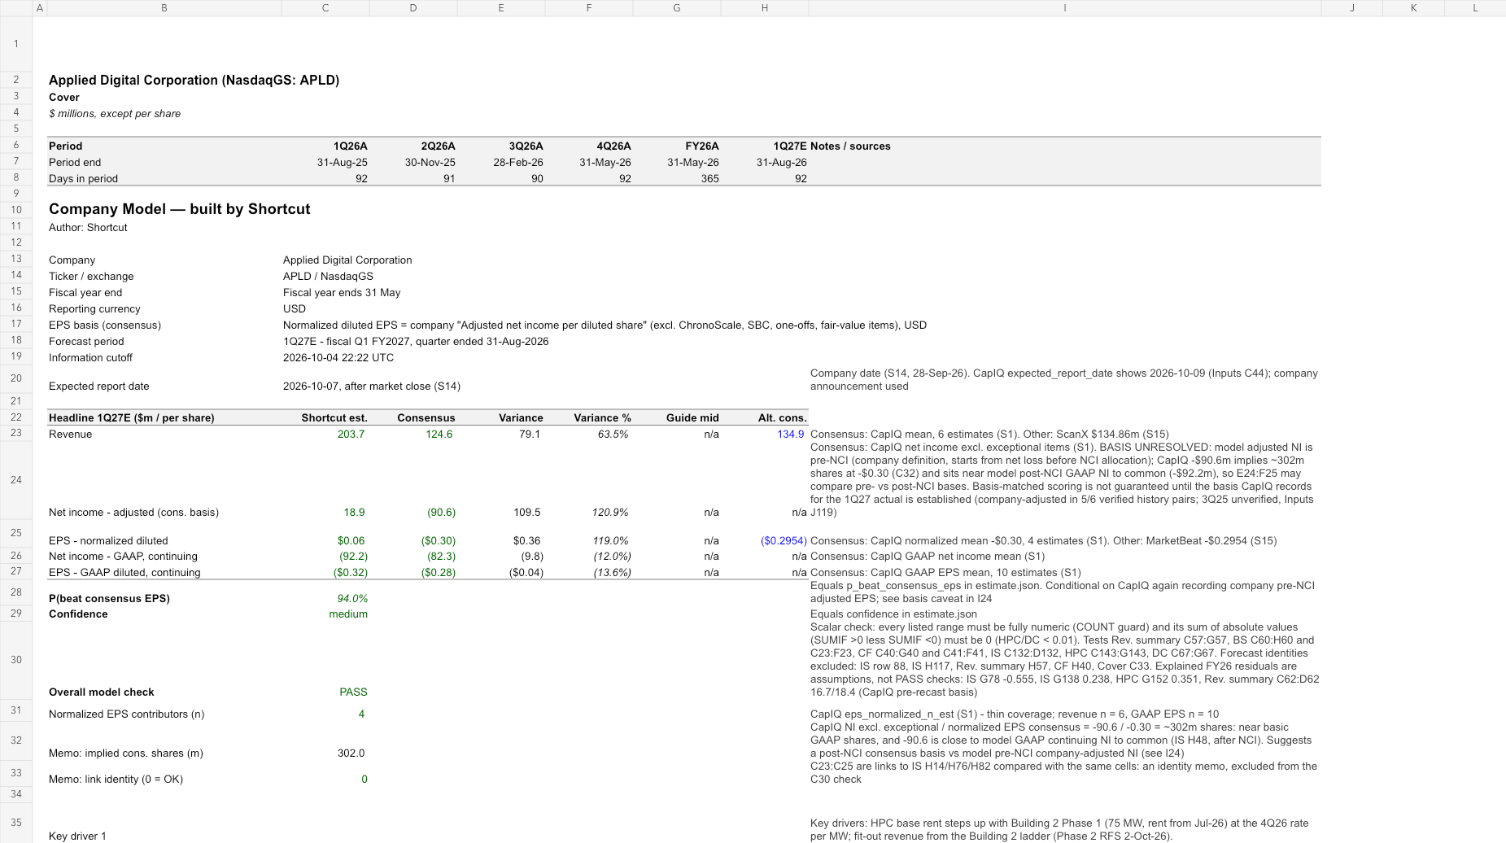Select the 'Shortcut est.' column header cell
This screenshot has height=843, width=1506.
pyautogui.click(x=334, y=417)
